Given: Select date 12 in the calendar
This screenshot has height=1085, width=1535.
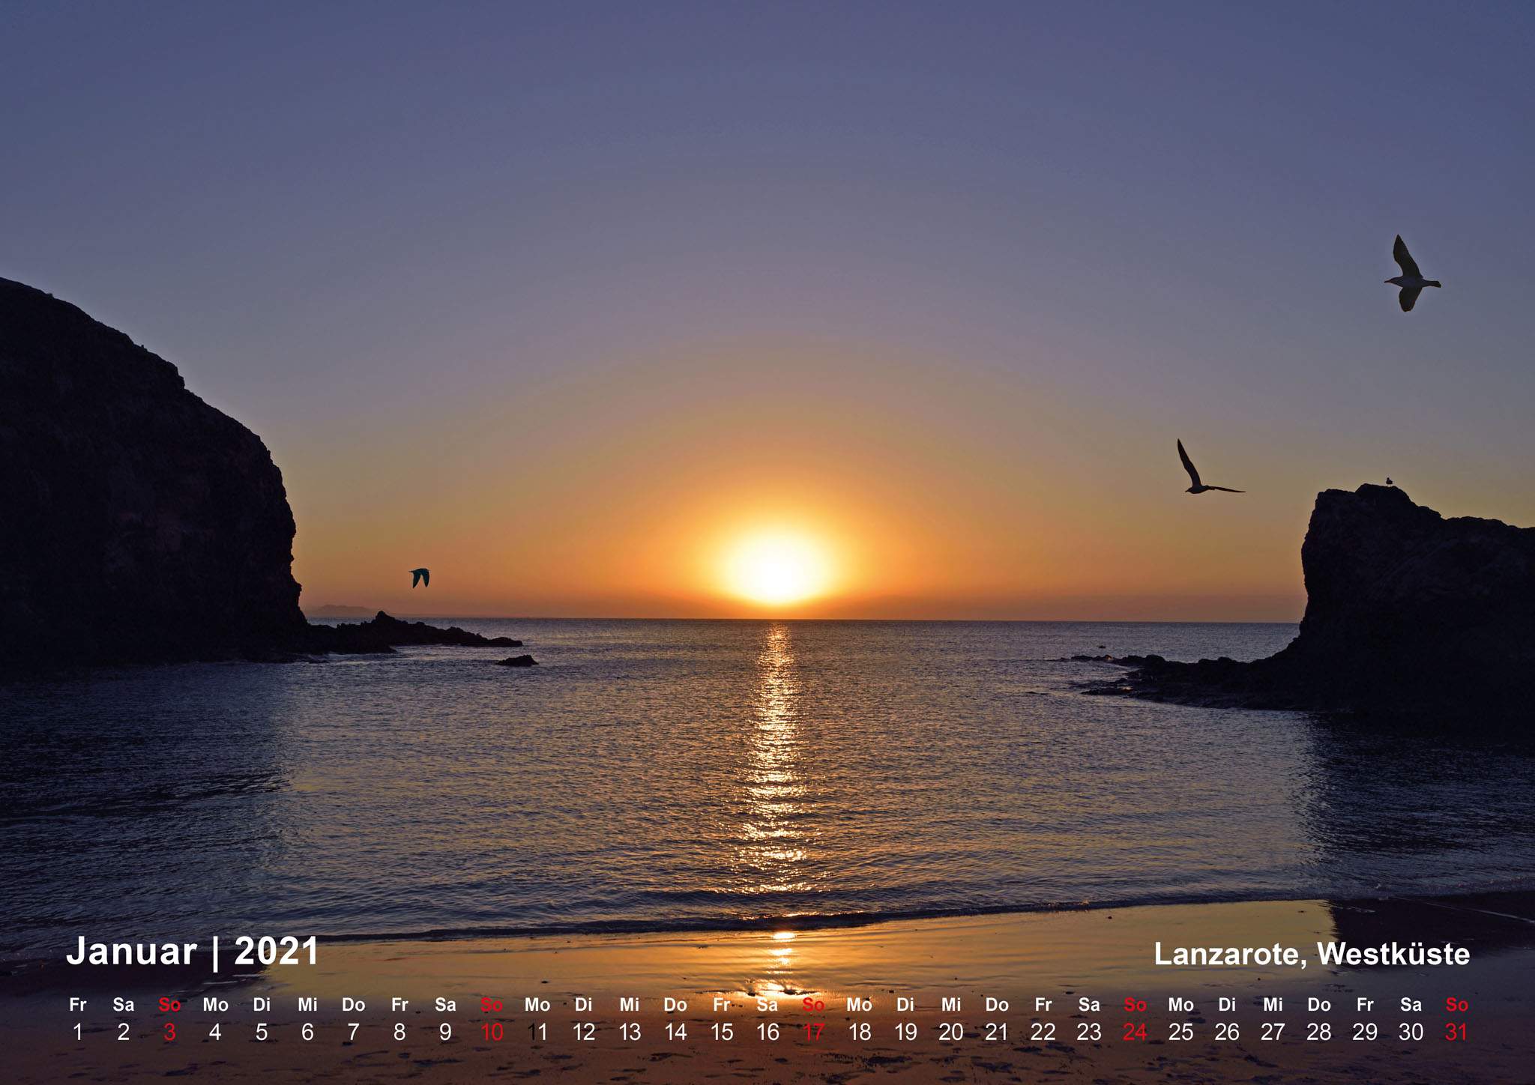Looking at the screenshot, I should point(584,1033).
